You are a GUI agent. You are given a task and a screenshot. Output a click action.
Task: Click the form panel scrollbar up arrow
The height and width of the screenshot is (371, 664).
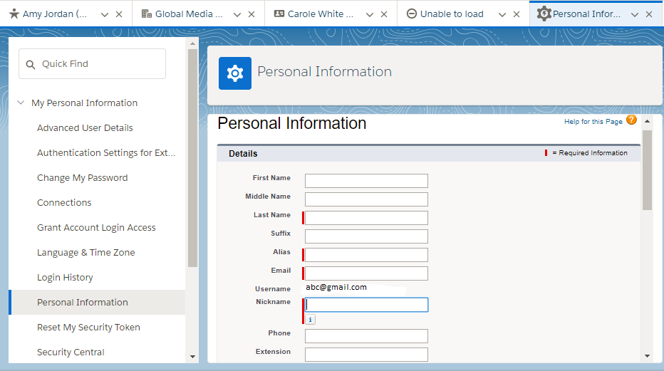(647, 121)
